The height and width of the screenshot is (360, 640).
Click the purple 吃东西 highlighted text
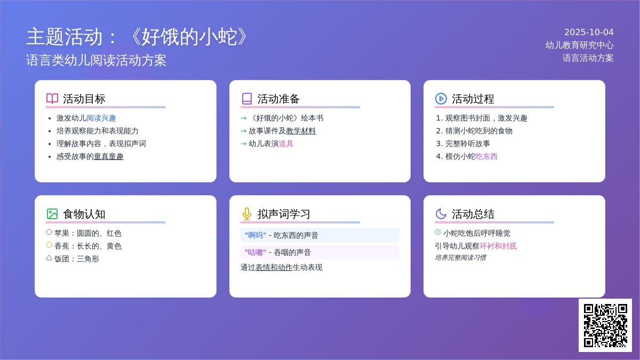point(486,157)
